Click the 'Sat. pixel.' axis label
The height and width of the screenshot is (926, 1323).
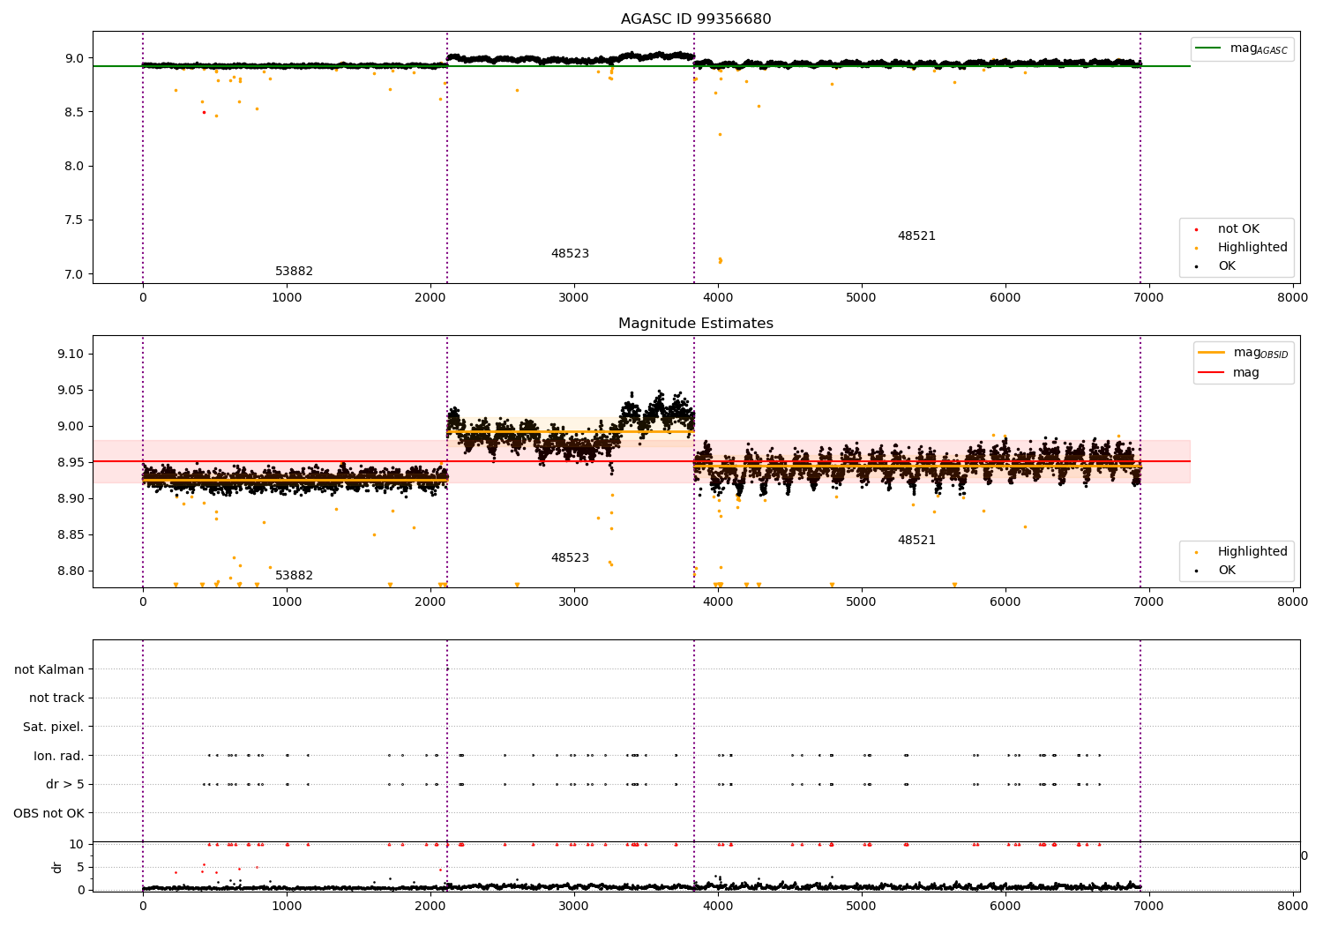pos(54,728)
